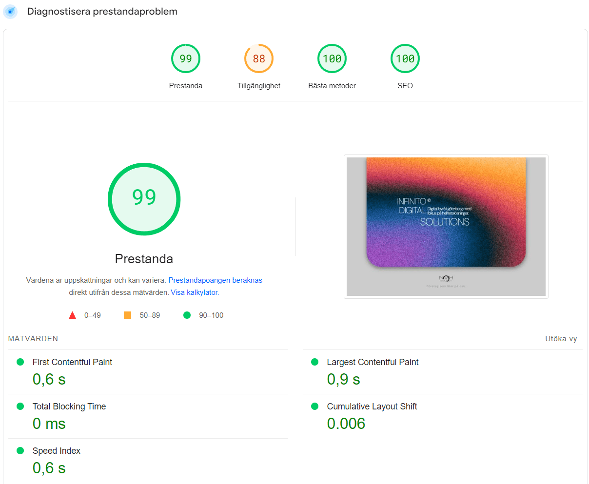Open the Prestandapoängen beräknas link

click(215, 280)
